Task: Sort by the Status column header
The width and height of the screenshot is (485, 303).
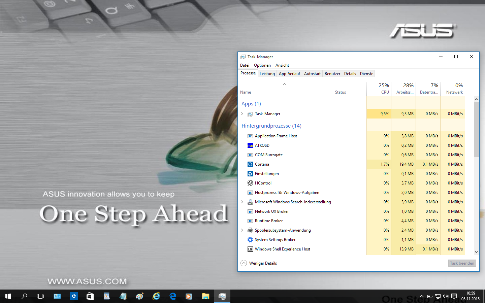Action: click(x=350, y=89)
